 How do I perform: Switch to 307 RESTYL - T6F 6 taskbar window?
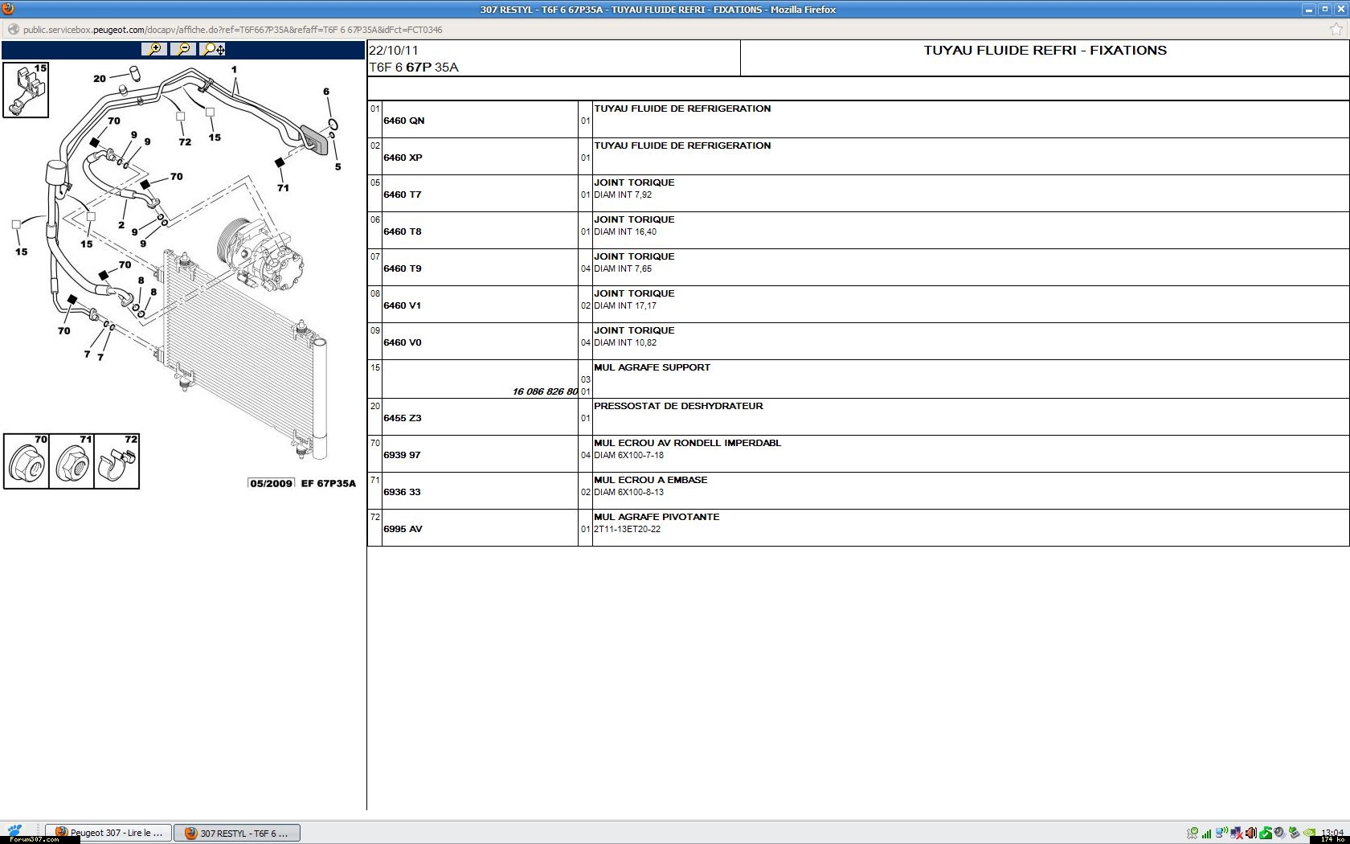click(238, 833)
